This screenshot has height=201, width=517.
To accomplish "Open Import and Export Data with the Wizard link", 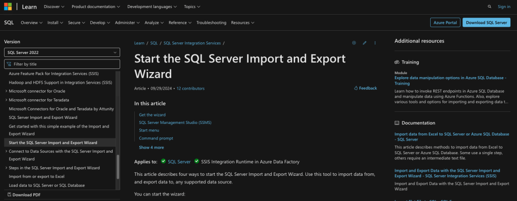I will coord(447,173).
